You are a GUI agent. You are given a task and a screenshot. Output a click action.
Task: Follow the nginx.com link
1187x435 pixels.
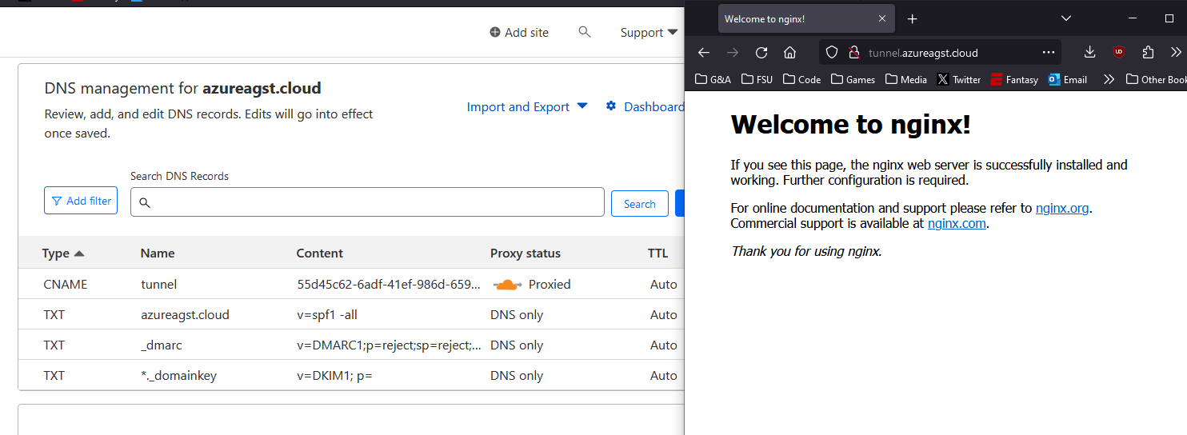957,223
